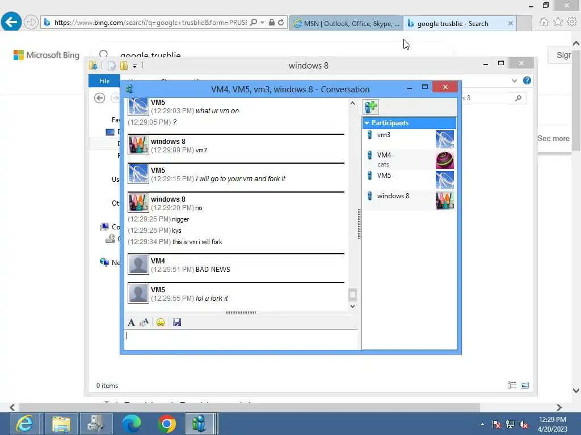This screenshot has width=581, height=435.
Task: Click the Bing search magnifier icon
Action: (x=103, y=54)
